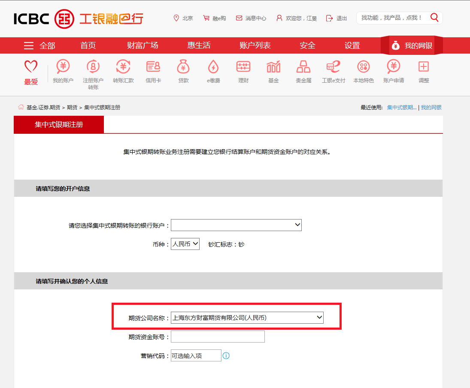
Task: Open 账户列表 menu item
Action: click(x=255, y=45)
